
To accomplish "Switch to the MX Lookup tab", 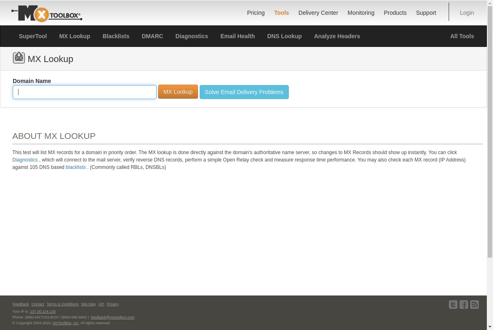I will coord(75,36).
